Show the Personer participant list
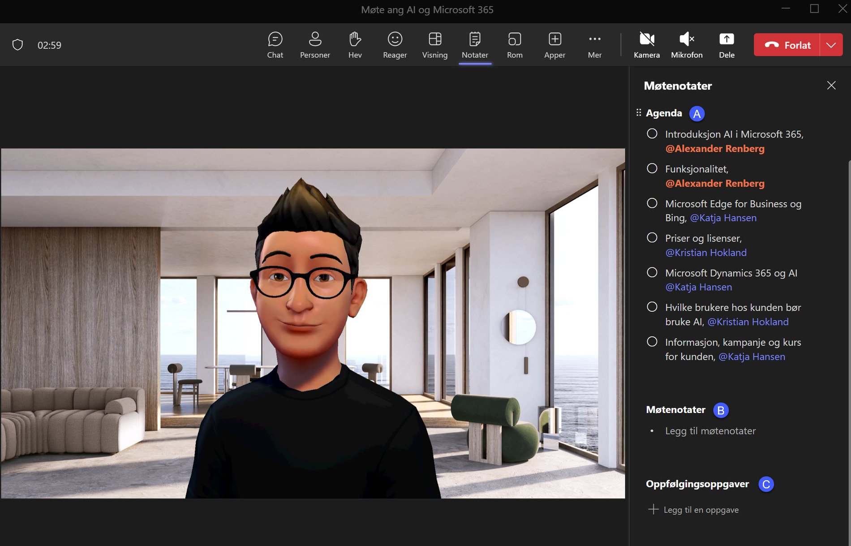The width and height of the screenshot is (851, 546). [315, 44]
